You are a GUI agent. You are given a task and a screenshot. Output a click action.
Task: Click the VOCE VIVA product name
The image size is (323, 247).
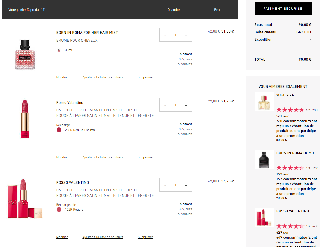click(285, 95)
